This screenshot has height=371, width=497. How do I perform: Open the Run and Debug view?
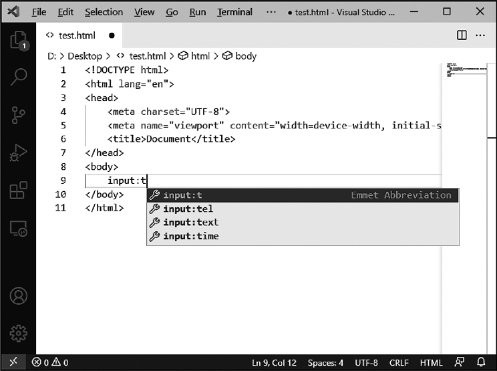point(18,153)
